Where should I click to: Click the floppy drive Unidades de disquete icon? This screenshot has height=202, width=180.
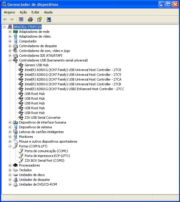tap(15, 180)
